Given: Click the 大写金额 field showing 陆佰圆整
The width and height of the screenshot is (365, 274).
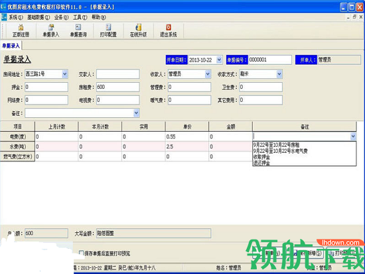Looking at the screenshot, I should click(x=154, y=233).
